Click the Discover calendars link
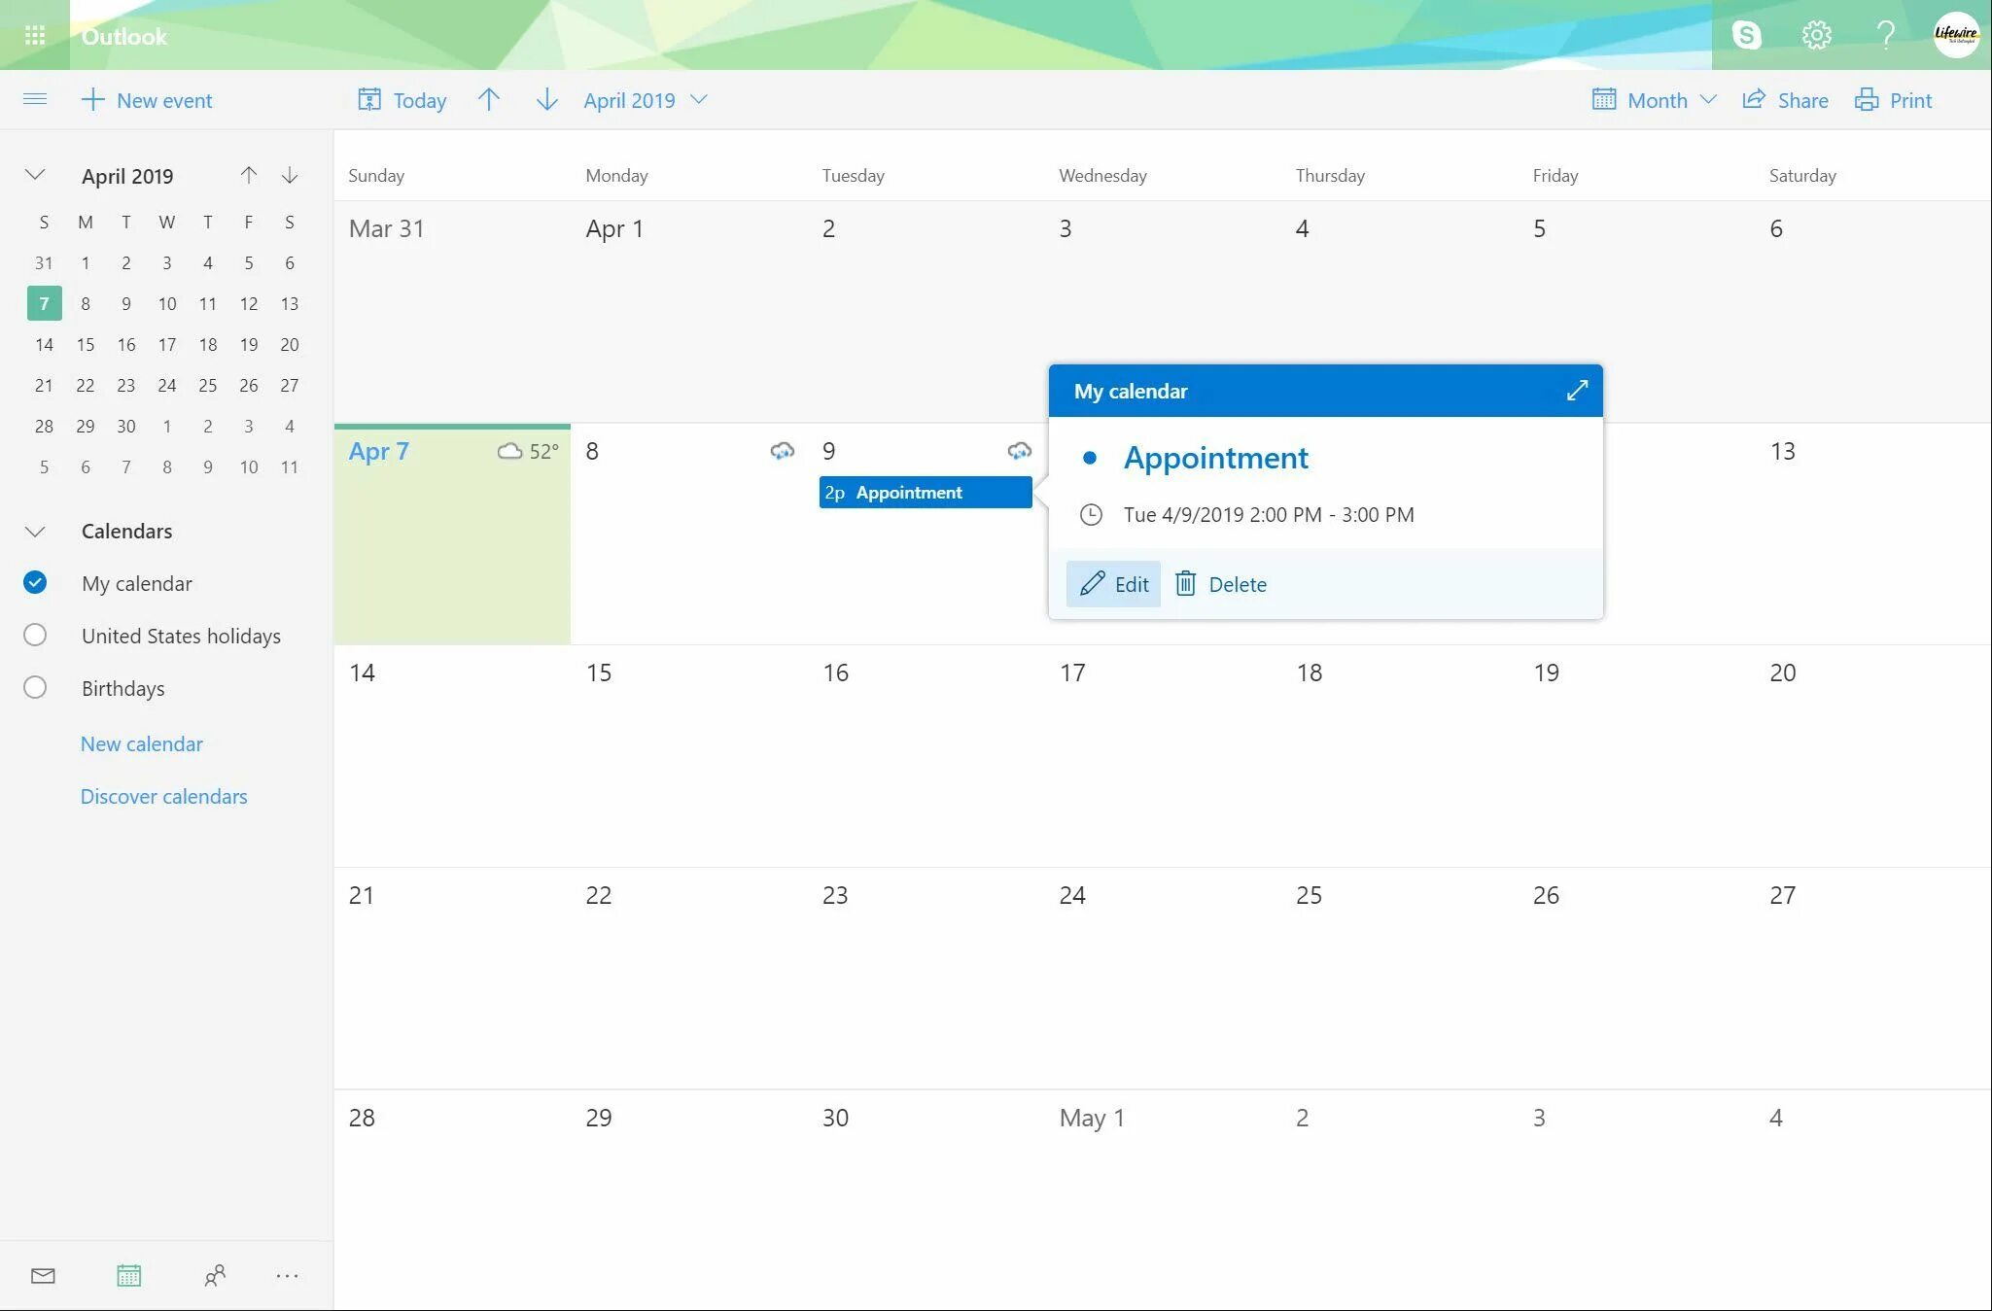This screenshot has width=1992, height=1311. [x=163, y=797]
